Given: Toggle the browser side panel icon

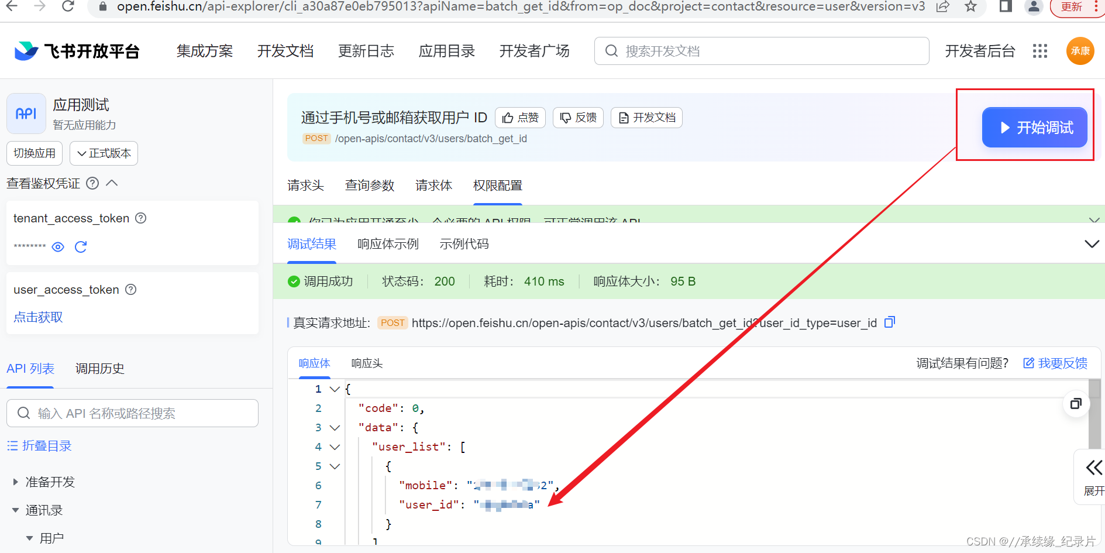Looking at the screenshot, I should 1006,6.
